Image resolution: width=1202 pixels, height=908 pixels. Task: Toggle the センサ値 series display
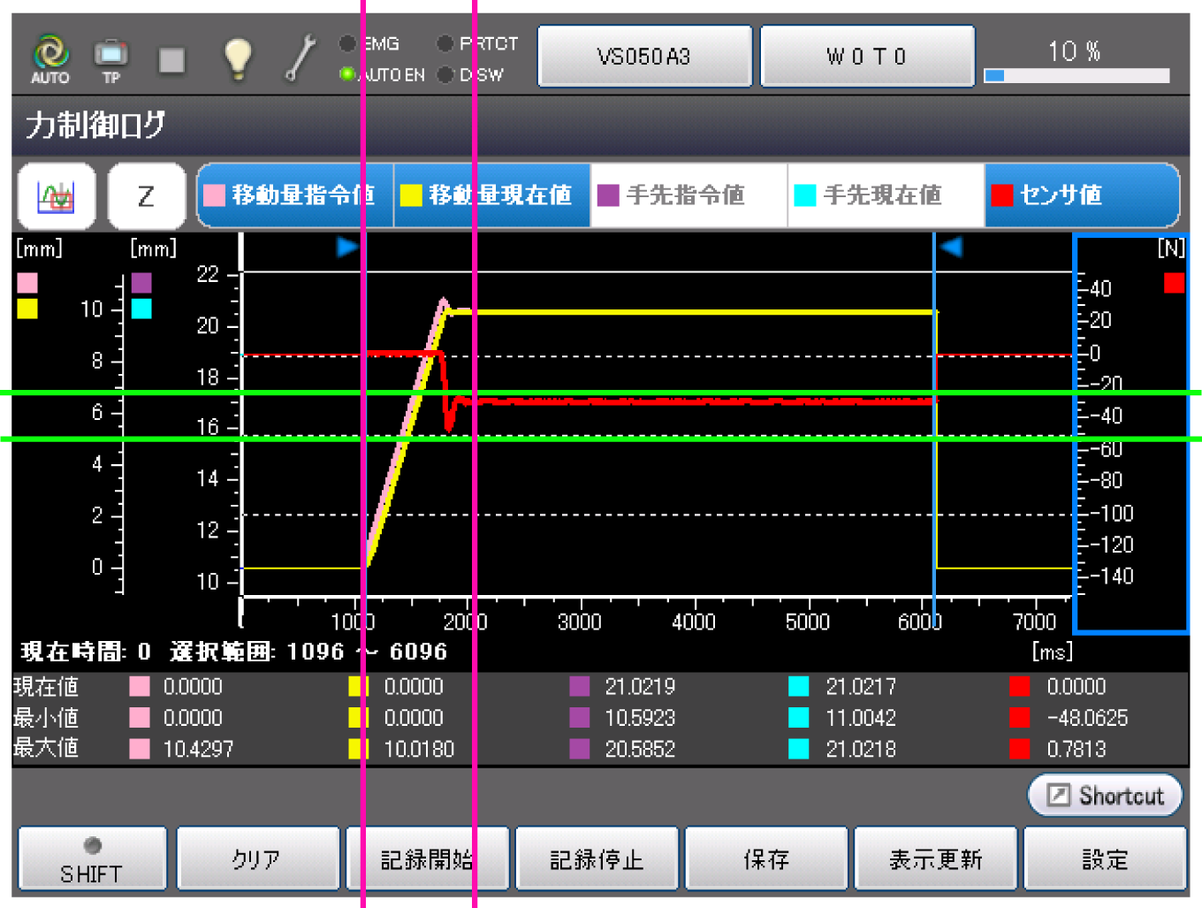point(1081,195)
